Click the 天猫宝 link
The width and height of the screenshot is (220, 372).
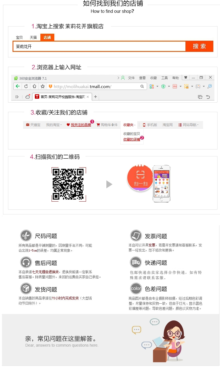(35, 125)
